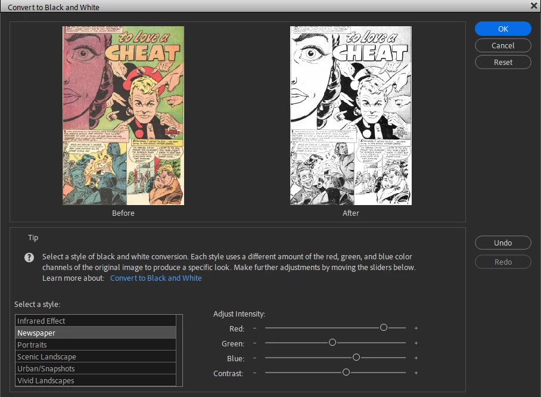Decrease Blue with its minus icon

coord(254,358)
